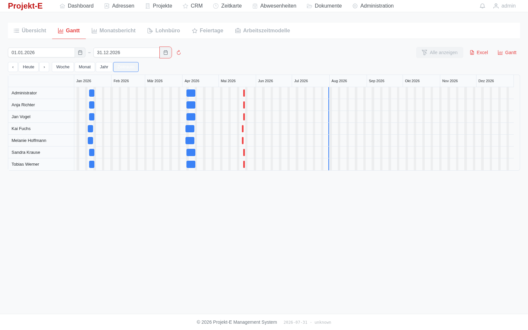Open the notifications bell
The image size is (528, 330).
[x=482, y=6]
